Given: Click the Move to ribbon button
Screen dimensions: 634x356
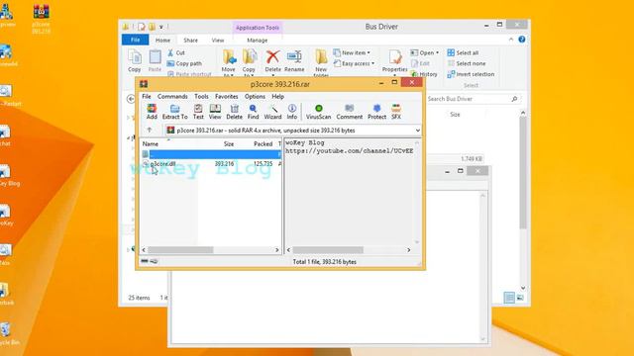Looking at the screenshot, I should click(x=229, y=62).
